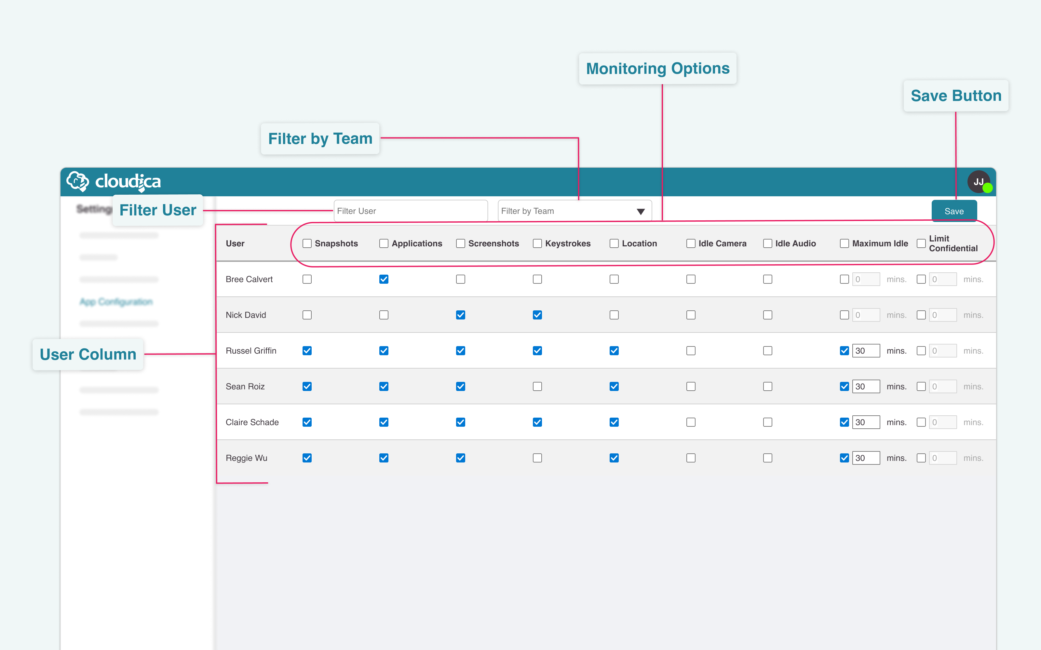Open the JJ user avatar menu
Viewport: 1041px width, 650px height.
pyautogui.click(x=979, y=182)
